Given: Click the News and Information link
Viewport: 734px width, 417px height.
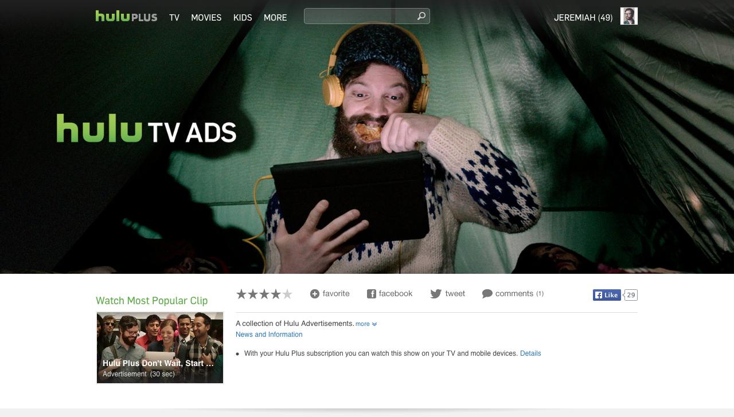Looking at the screenshot, I should [269, 335].
